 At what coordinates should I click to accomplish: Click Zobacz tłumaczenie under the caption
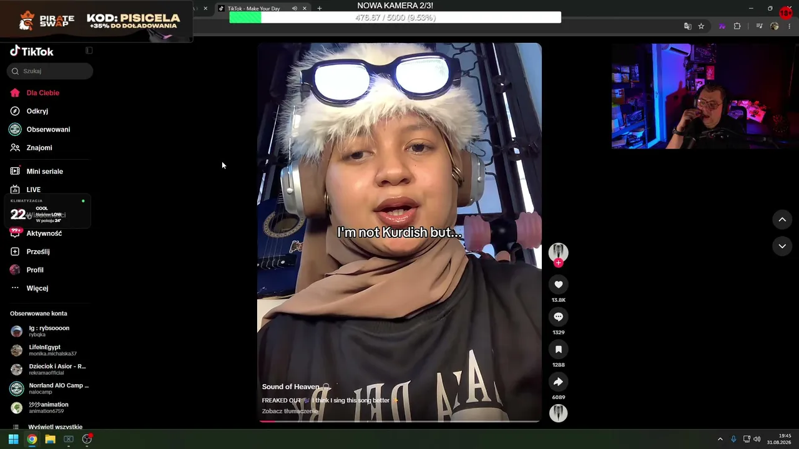coord(290,412)
